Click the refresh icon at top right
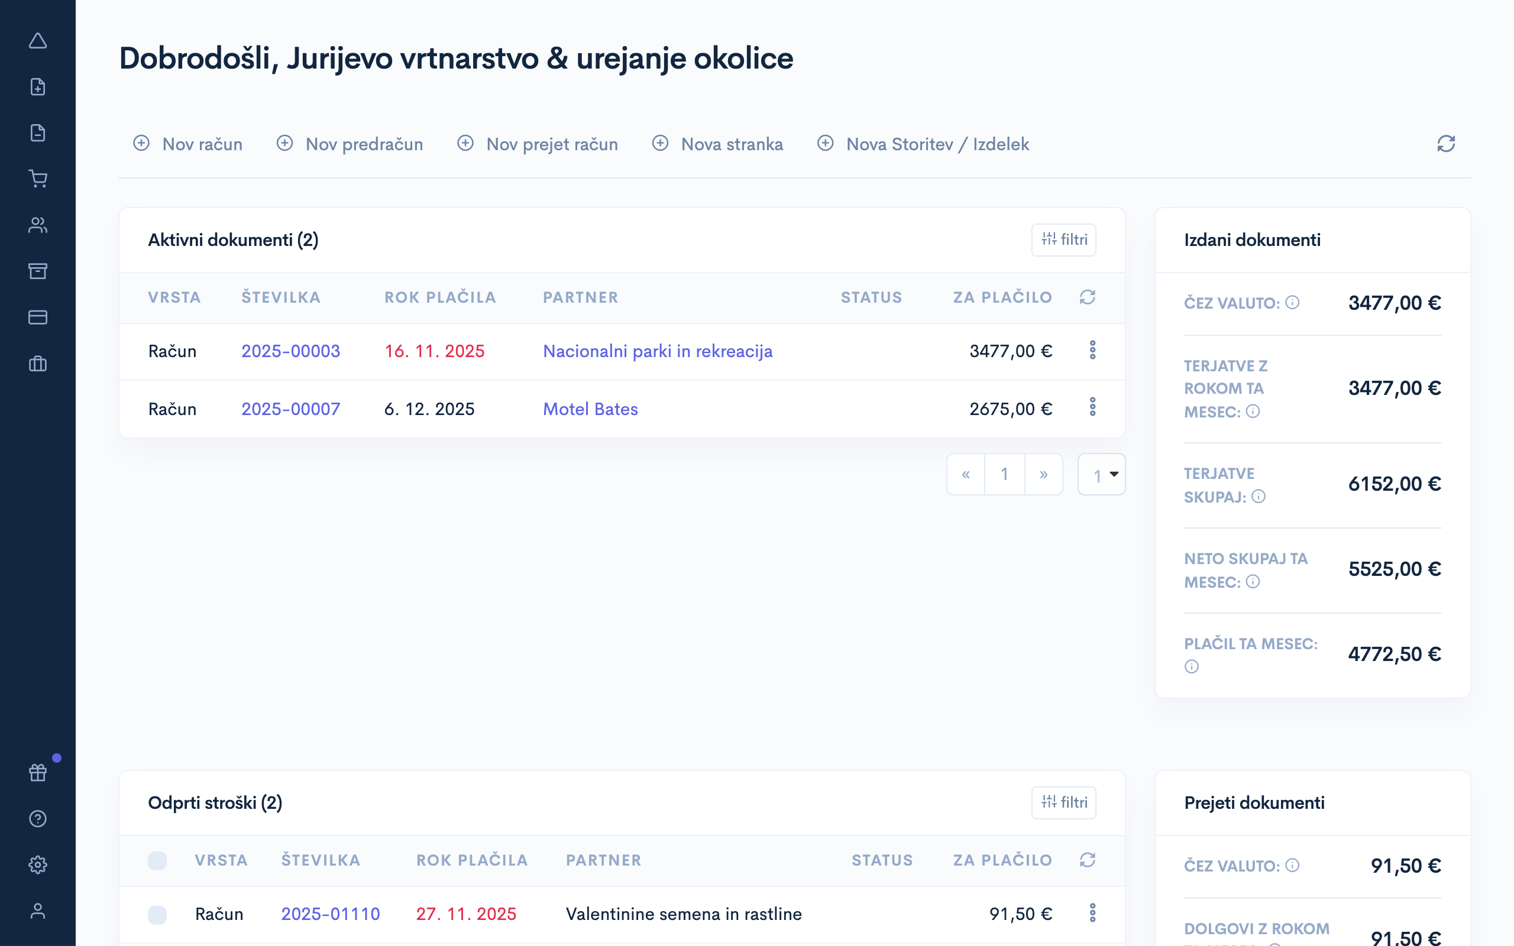This screenshot has height=946, width=1514. coord(1446,144)
